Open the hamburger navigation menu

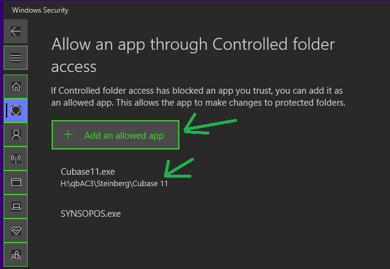[16, 58]
